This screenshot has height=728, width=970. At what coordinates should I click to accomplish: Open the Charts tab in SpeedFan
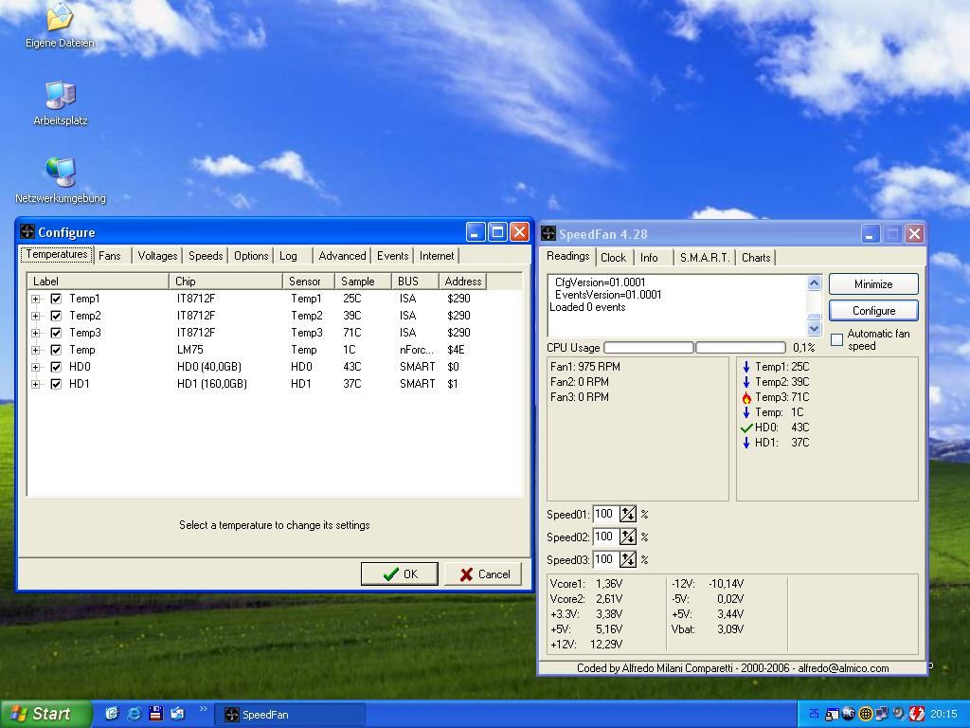(756, 258)
